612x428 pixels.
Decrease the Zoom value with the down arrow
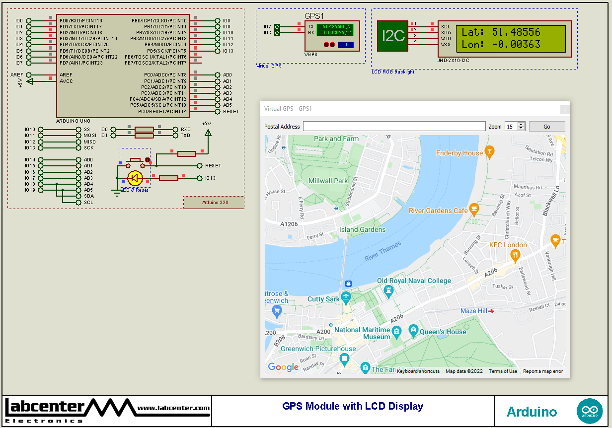click(x=521, y=128)
